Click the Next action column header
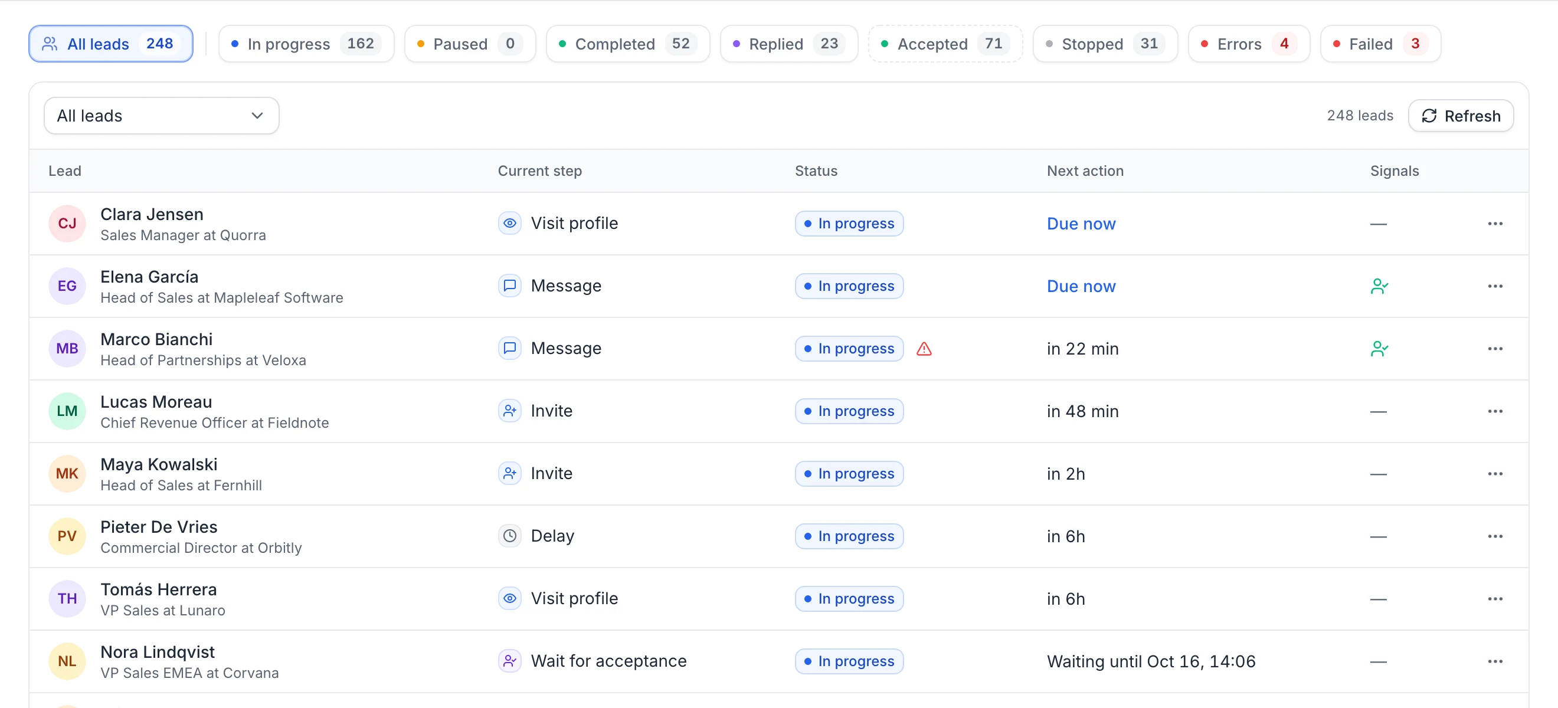 (1085, 171)
